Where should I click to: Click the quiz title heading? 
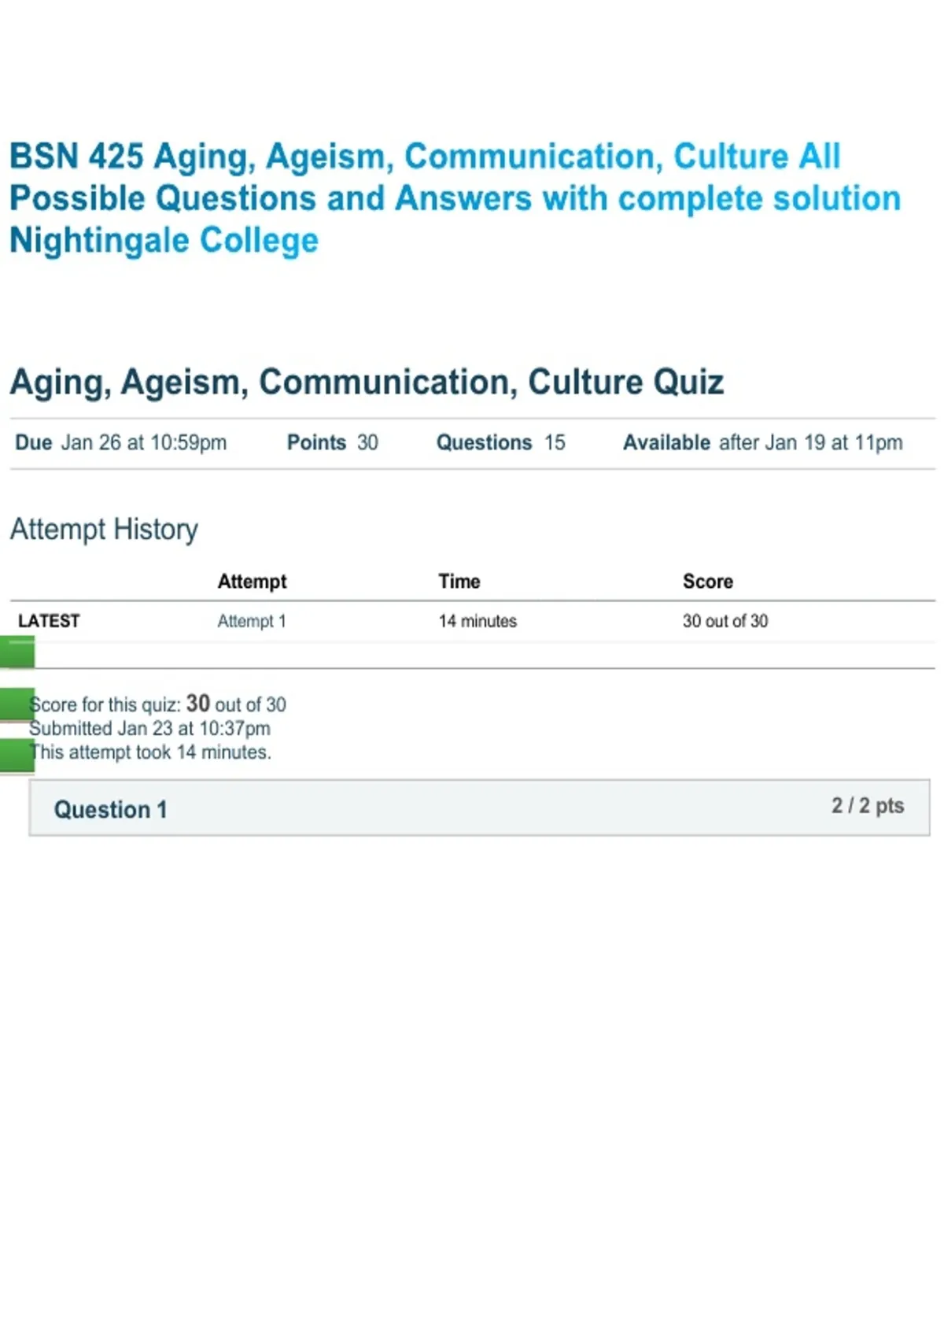(367, 383)
